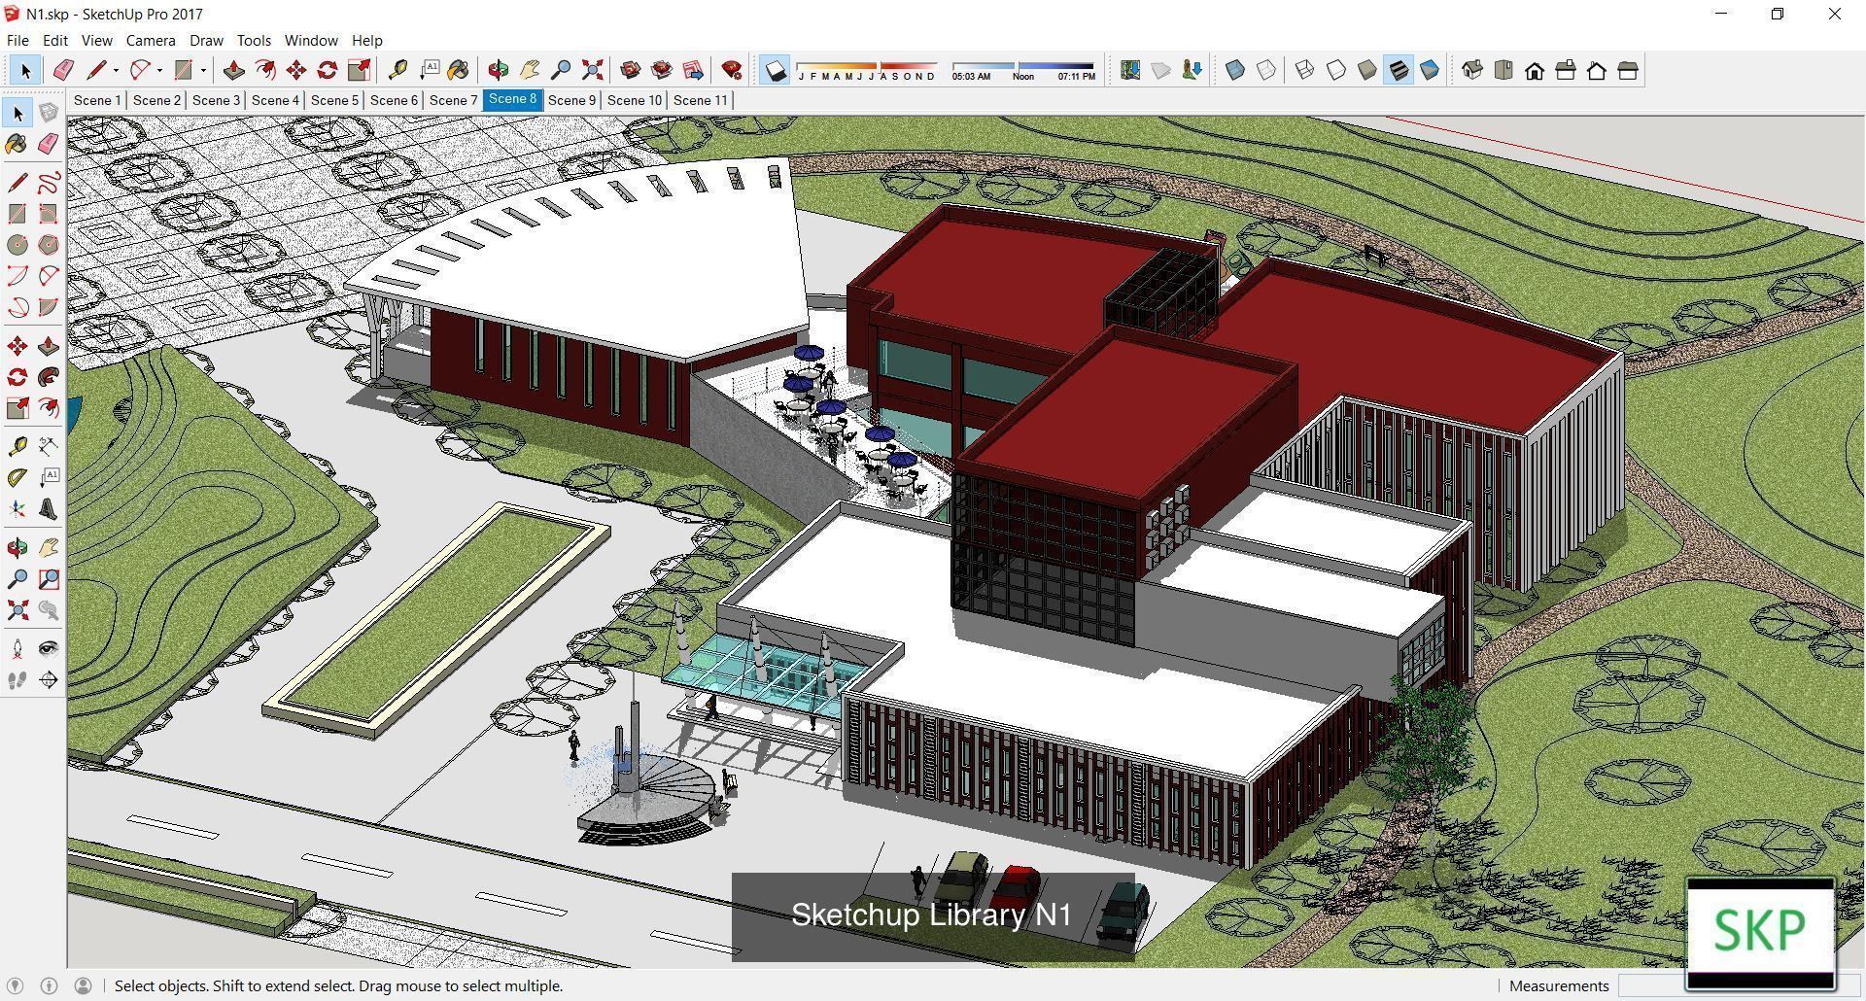Switch to the Scene 1 tab
The width and height of the screenshot is (1866, 1001).
[97, 100]
